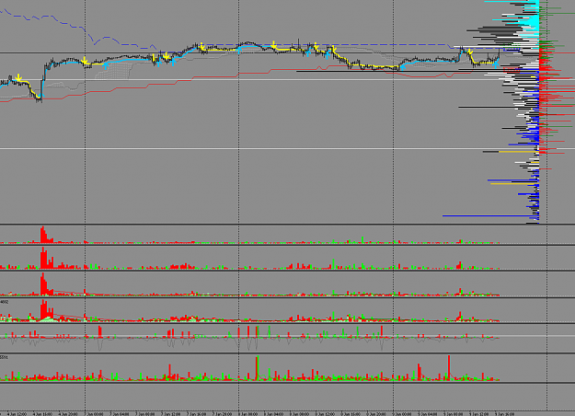Click the long blue volume profile bar near the chart bottom
The height and width of the screenshot is (416, 575).
490,215
